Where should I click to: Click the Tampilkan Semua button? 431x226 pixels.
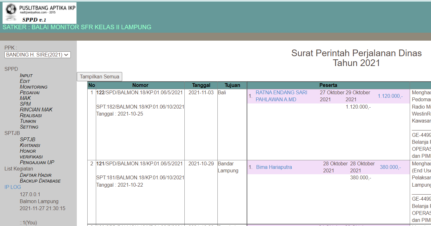pyautogui.click(x=99, y=76)
